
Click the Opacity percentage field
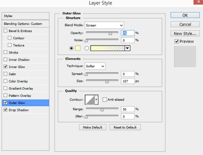[x=128, y=33]
